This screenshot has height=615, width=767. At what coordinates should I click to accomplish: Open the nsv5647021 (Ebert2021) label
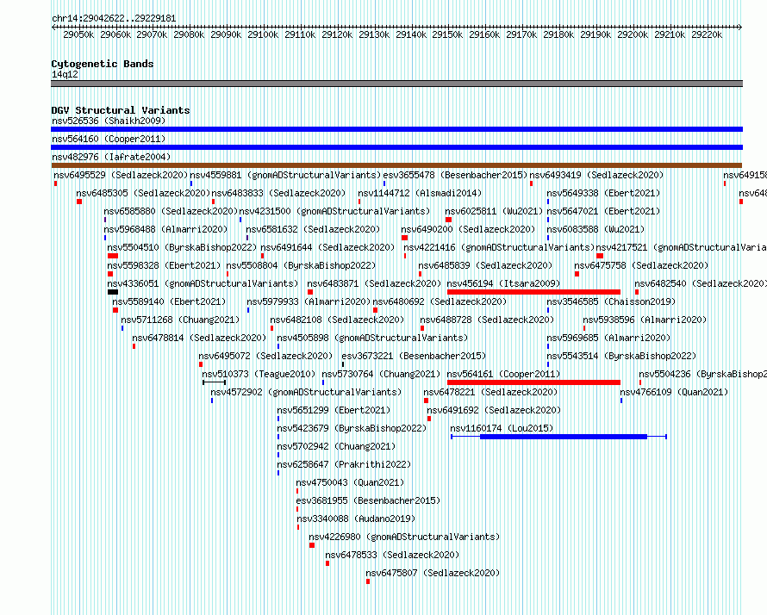point(603,211)
